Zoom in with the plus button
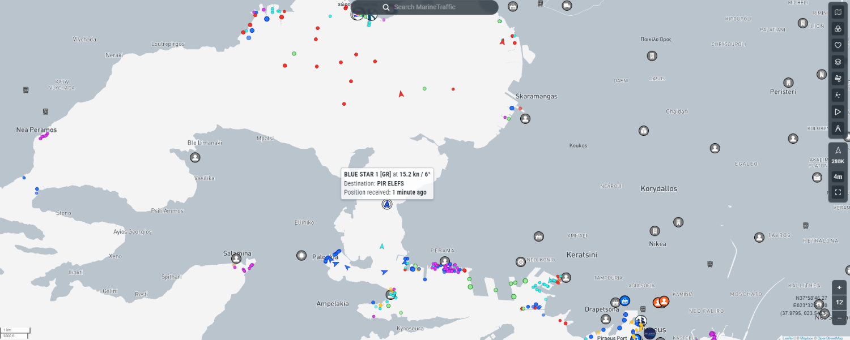Viewport: 850px width, 340px height. 839,287
